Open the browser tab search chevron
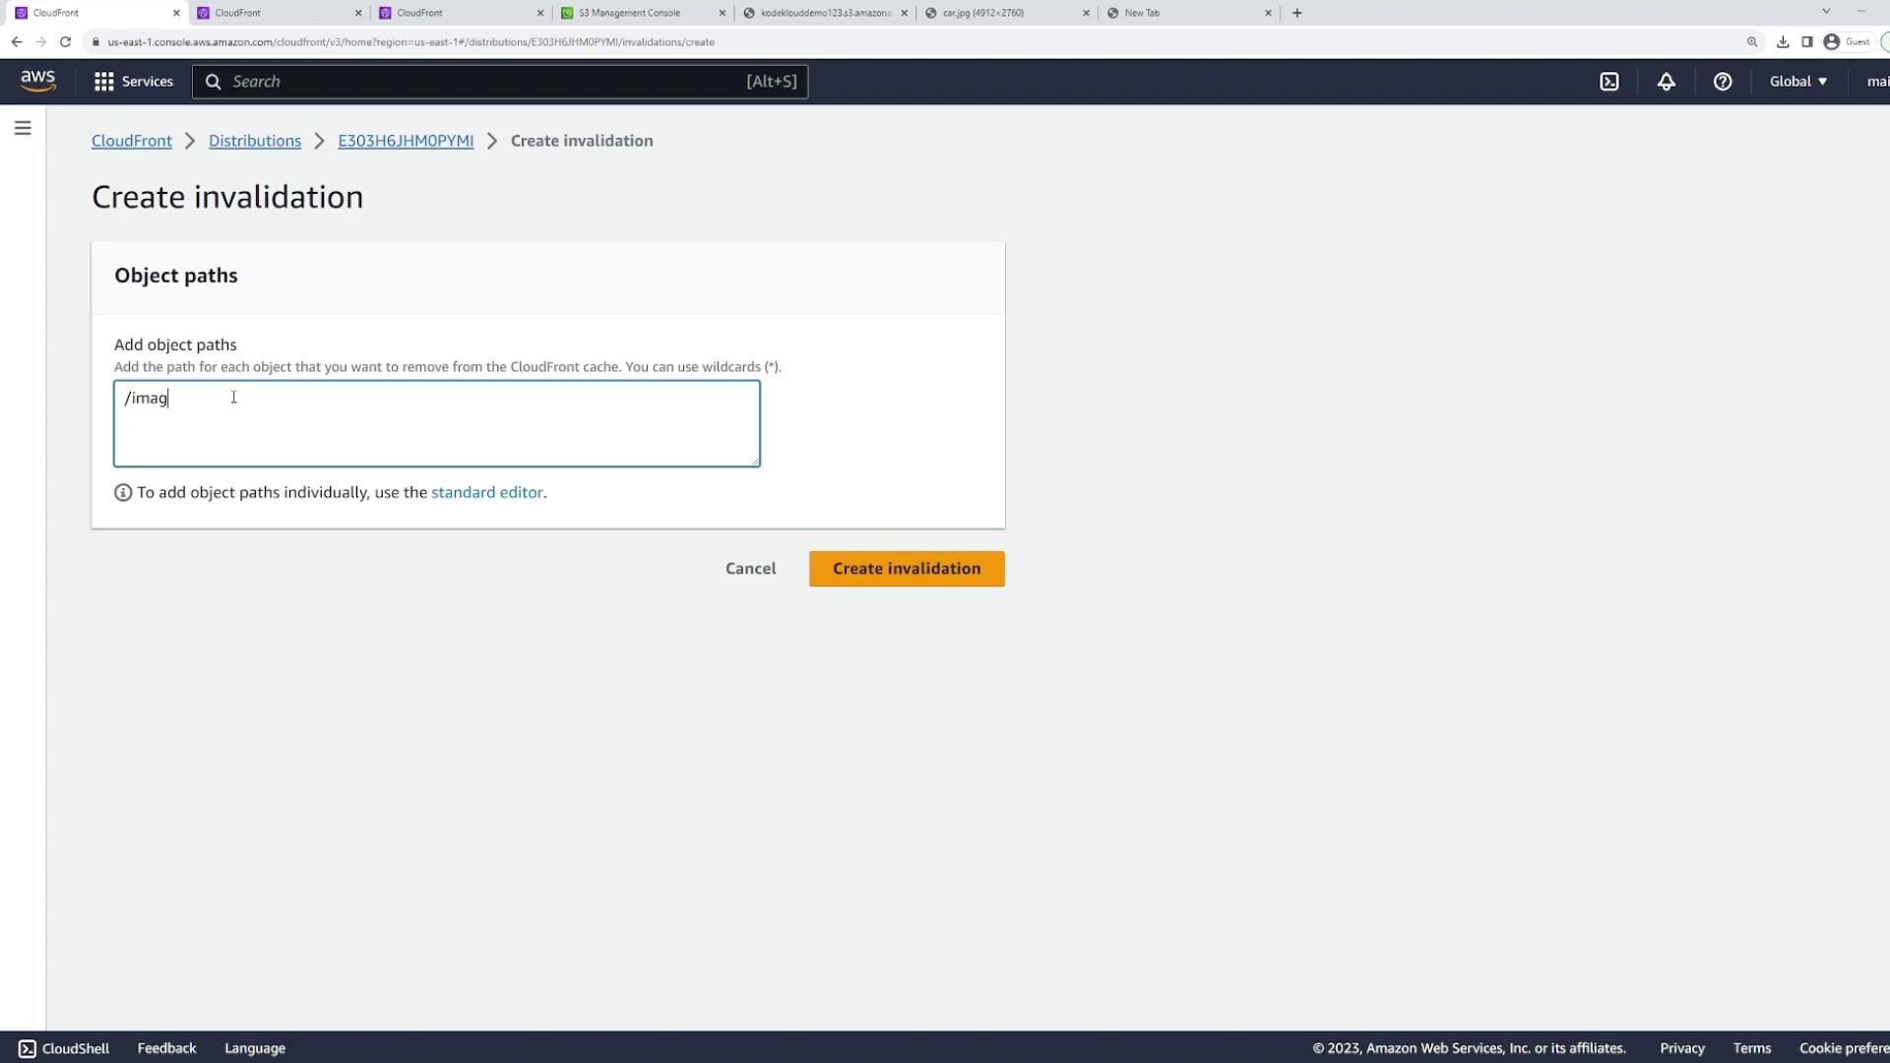 click(x=1826, y=12)
